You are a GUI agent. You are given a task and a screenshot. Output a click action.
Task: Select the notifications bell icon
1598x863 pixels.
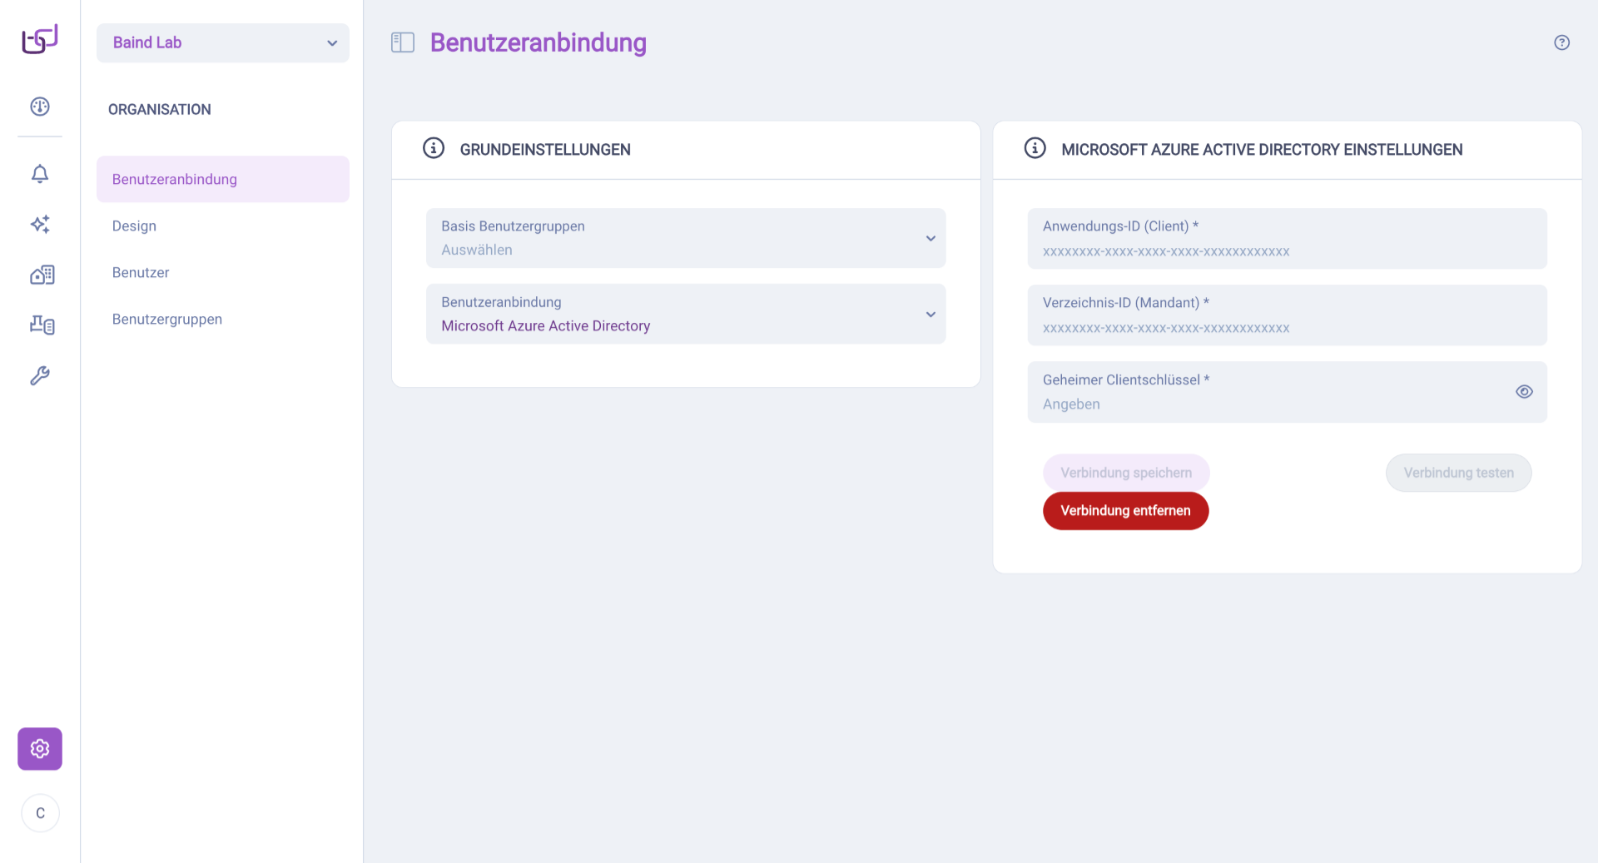click(x=39, y=174)
